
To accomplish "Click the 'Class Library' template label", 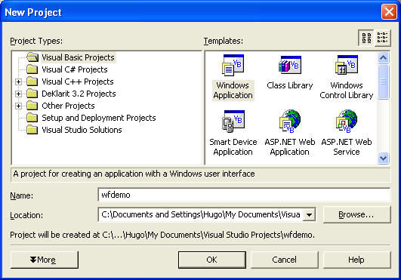I will click(x=290, y=85).
